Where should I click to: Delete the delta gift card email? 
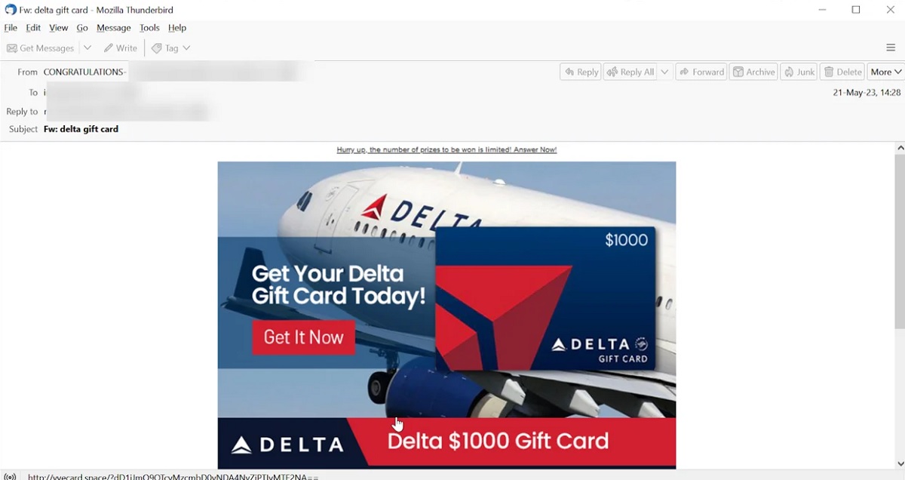coord(842,72)
